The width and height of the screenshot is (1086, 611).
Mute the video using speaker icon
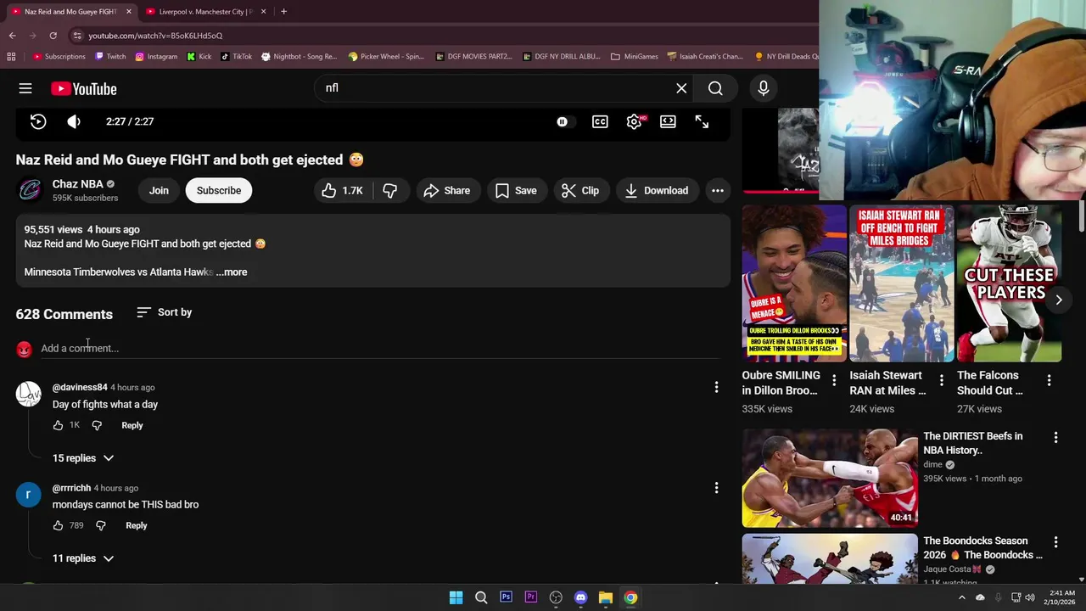74,121
